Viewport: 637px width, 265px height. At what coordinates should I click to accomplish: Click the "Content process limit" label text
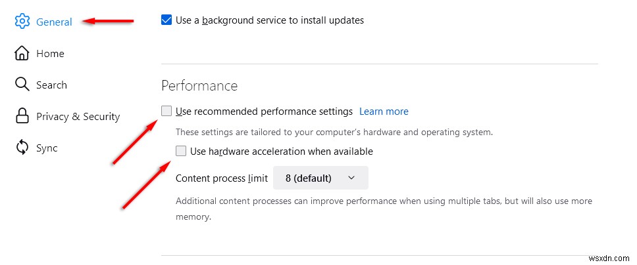pos(222,178)
